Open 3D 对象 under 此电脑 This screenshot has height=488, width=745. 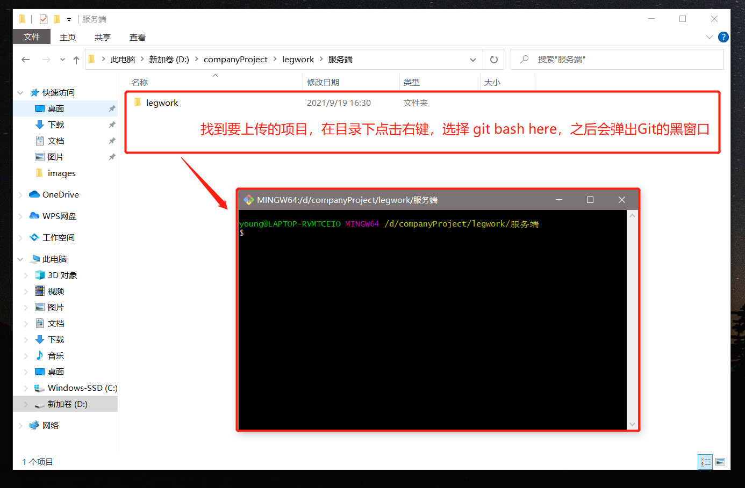click(62, 275)
